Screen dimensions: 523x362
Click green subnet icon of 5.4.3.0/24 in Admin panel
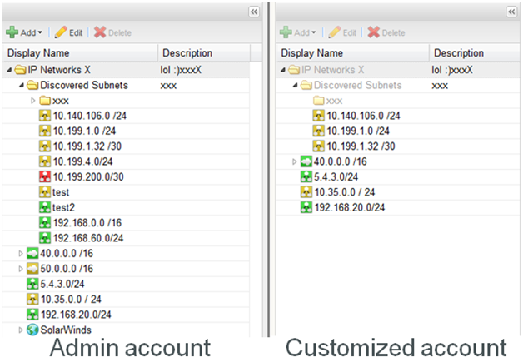[32, 284]
